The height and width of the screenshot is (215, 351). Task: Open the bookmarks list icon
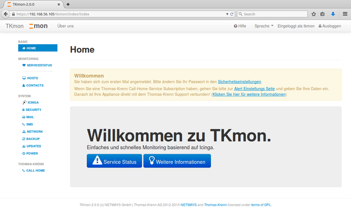322,14
